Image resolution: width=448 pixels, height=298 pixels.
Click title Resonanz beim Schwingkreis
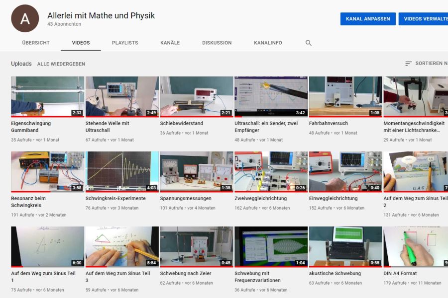(x=28, y=202)
